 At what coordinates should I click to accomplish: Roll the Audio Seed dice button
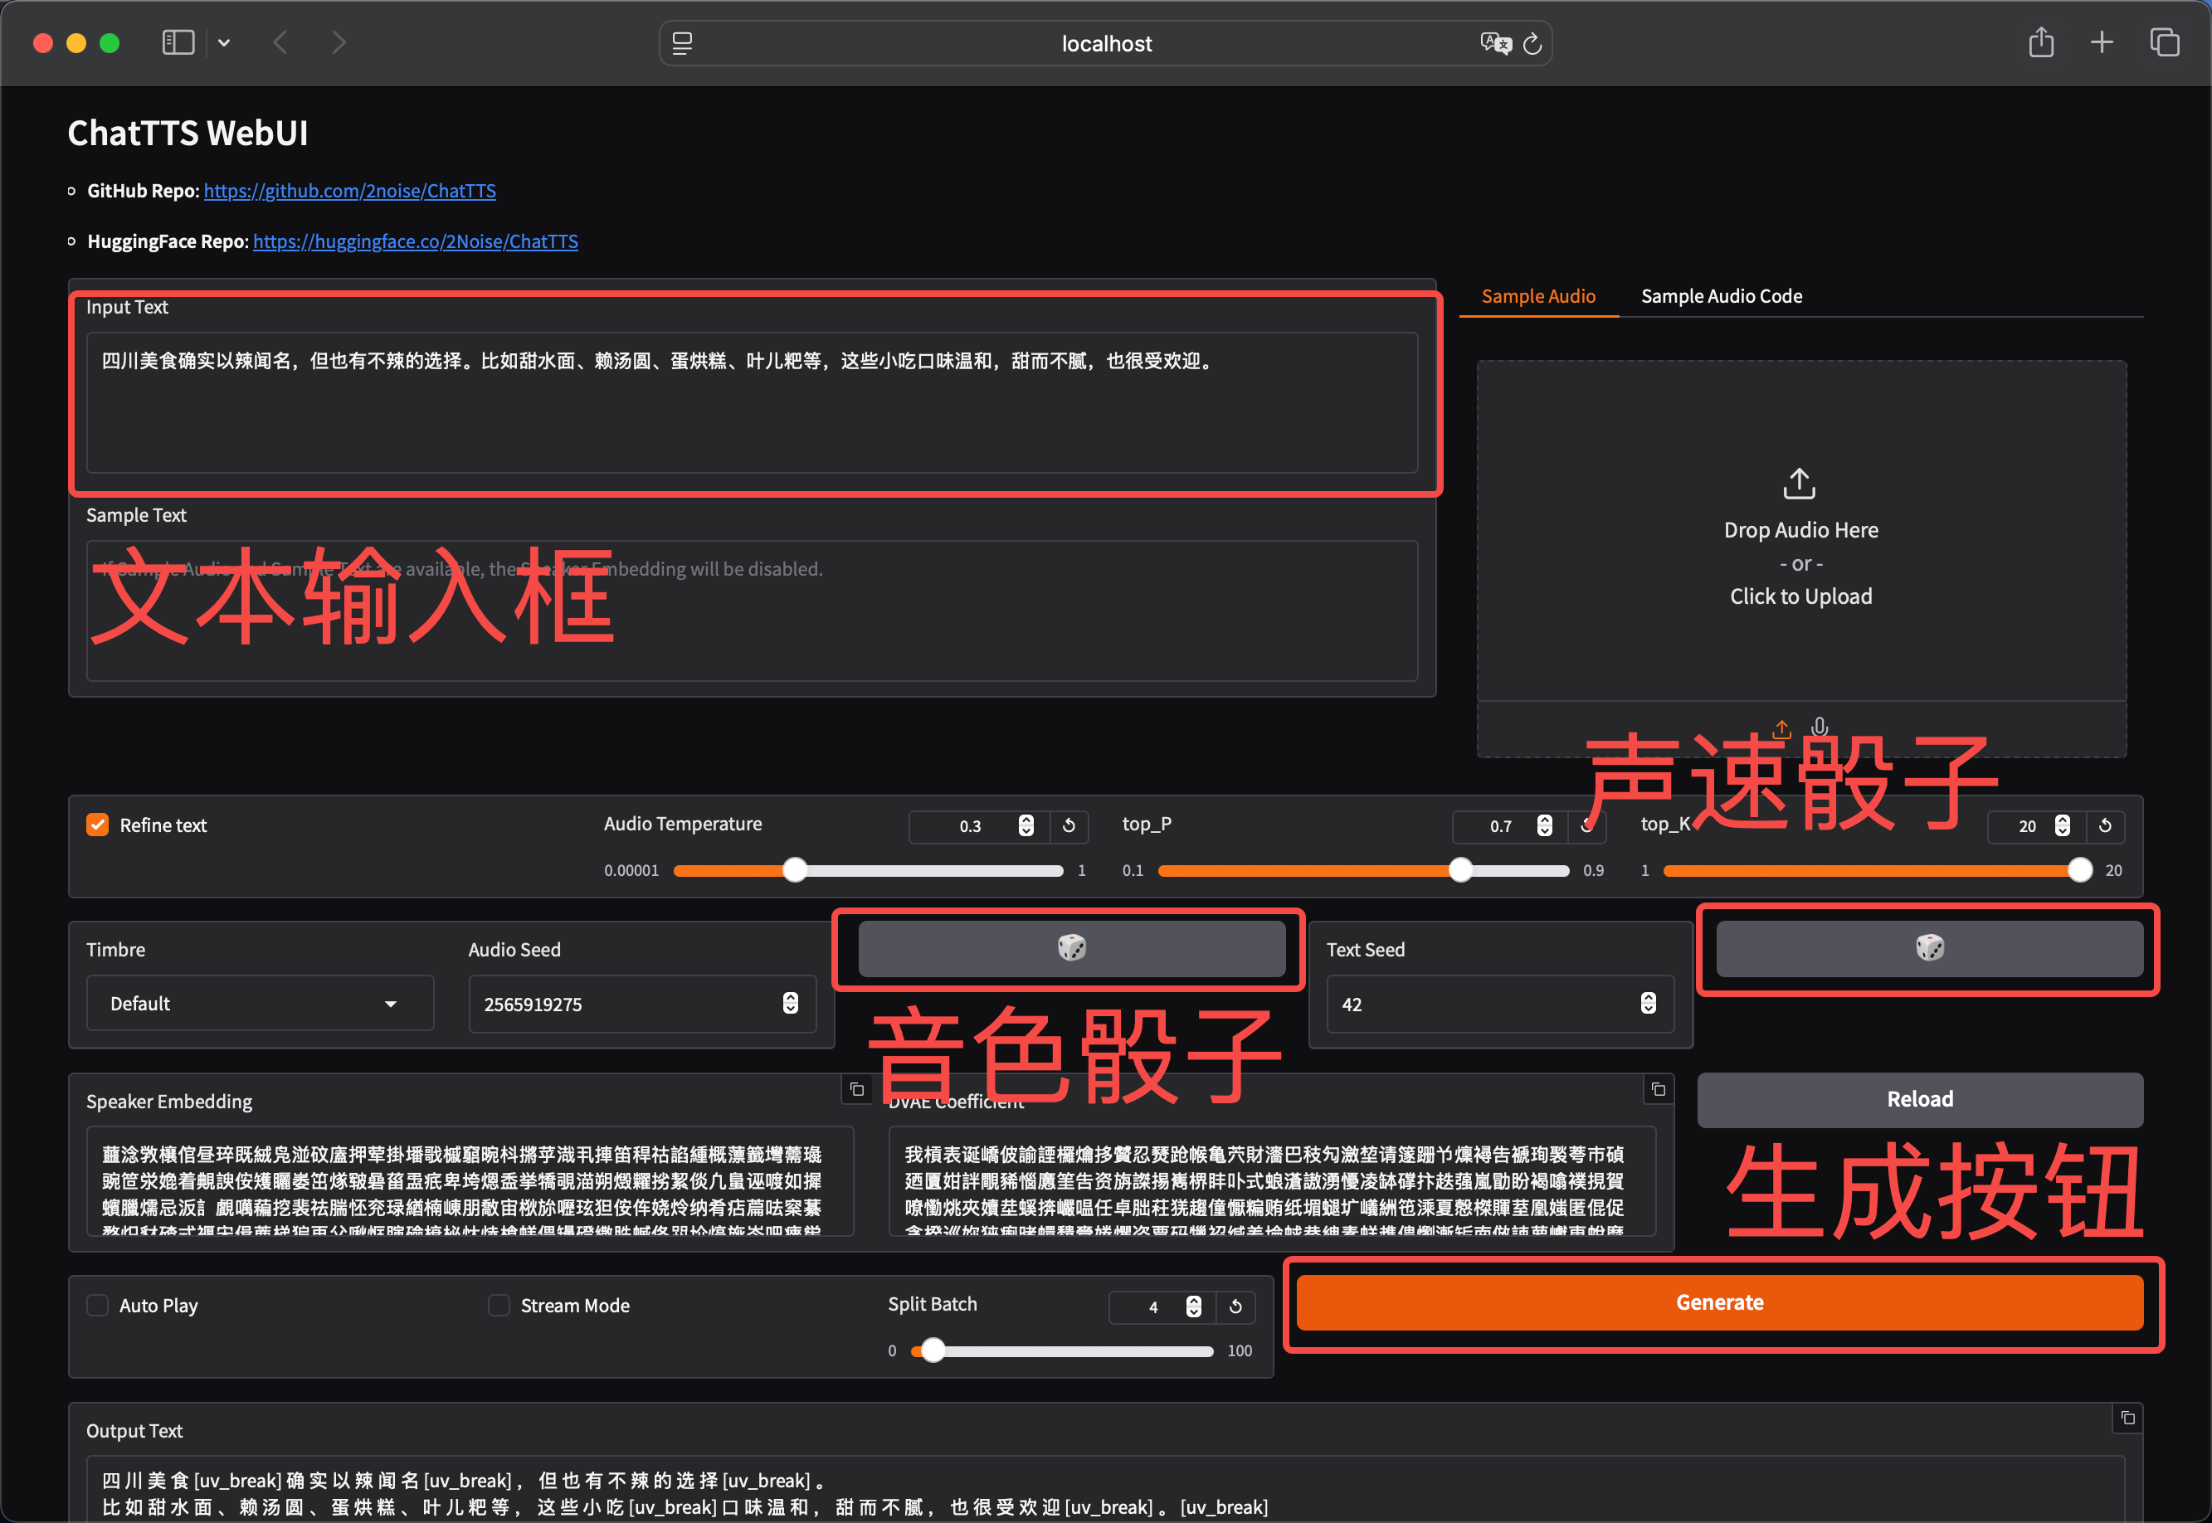(x=1072, y=947)
